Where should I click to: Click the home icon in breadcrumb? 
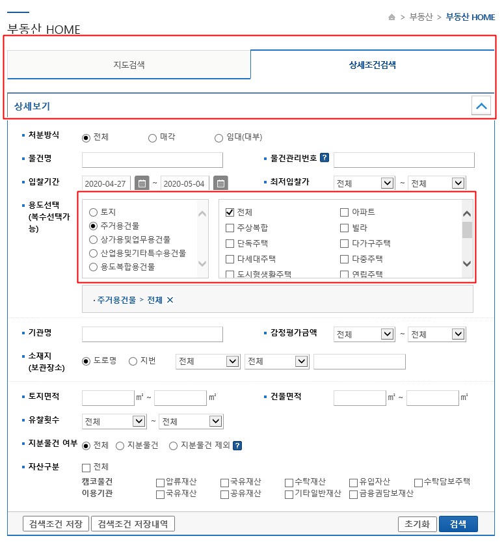(x=391, y=17)
